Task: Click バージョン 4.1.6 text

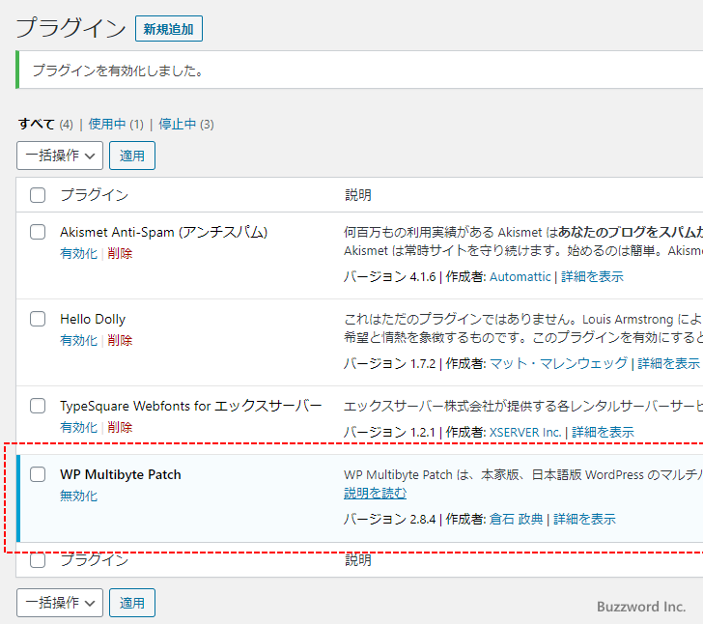Action: pos(389,277)
